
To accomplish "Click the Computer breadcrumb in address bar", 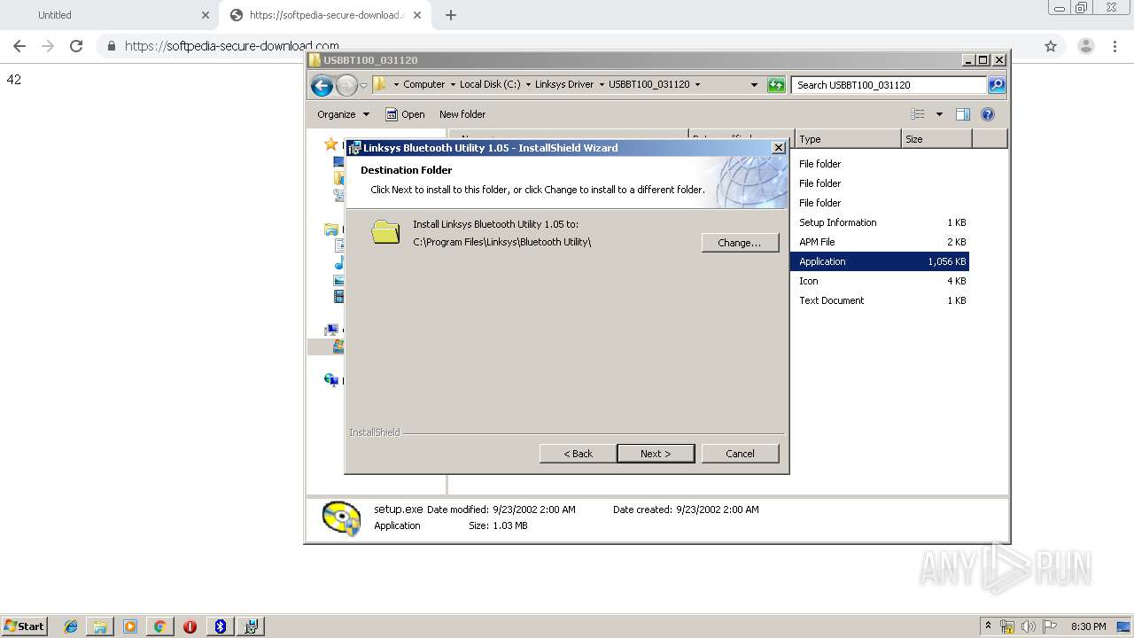I will [x=424, y=85].
